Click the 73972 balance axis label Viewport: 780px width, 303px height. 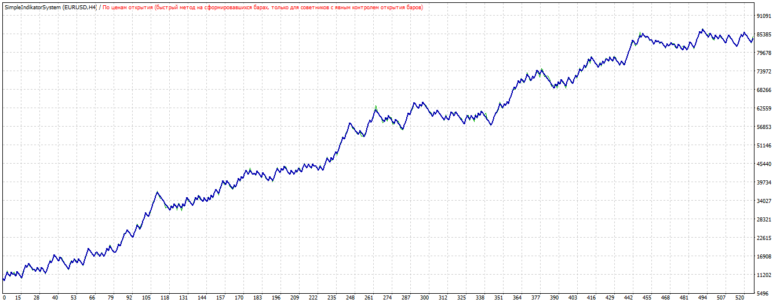765,72
